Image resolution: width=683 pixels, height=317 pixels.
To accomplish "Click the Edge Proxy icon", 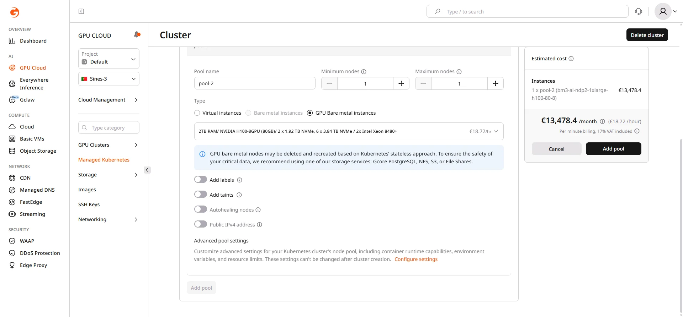I will pyautogui.click(x=12, y=265).
